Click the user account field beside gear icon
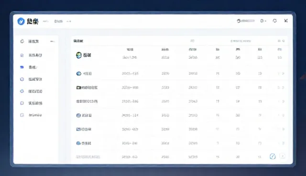This screenshot has width=306, height=176. [x=246, y=21]
